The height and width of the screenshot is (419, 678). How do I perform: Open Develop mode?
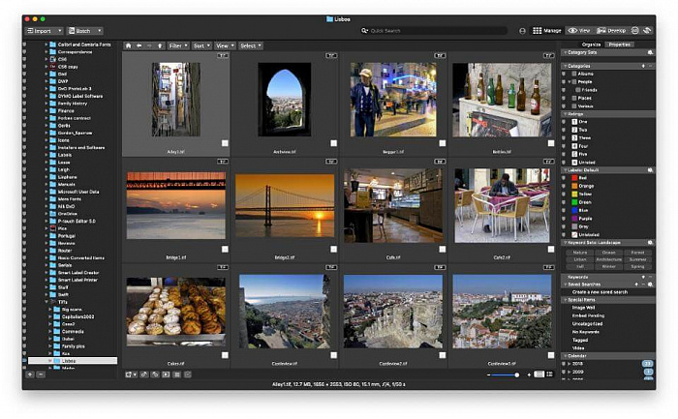(609, 31)
